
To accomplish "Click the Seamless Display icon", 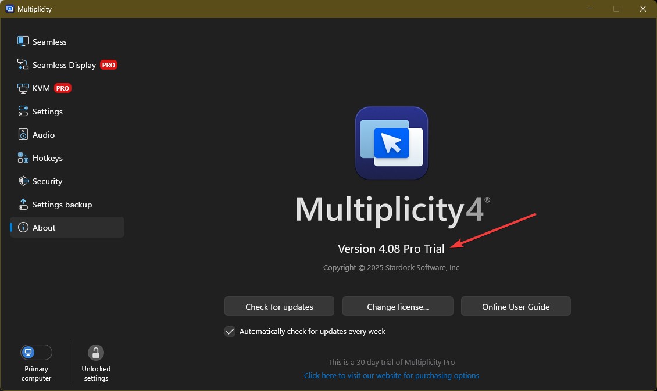I will (x=23, y=64).
